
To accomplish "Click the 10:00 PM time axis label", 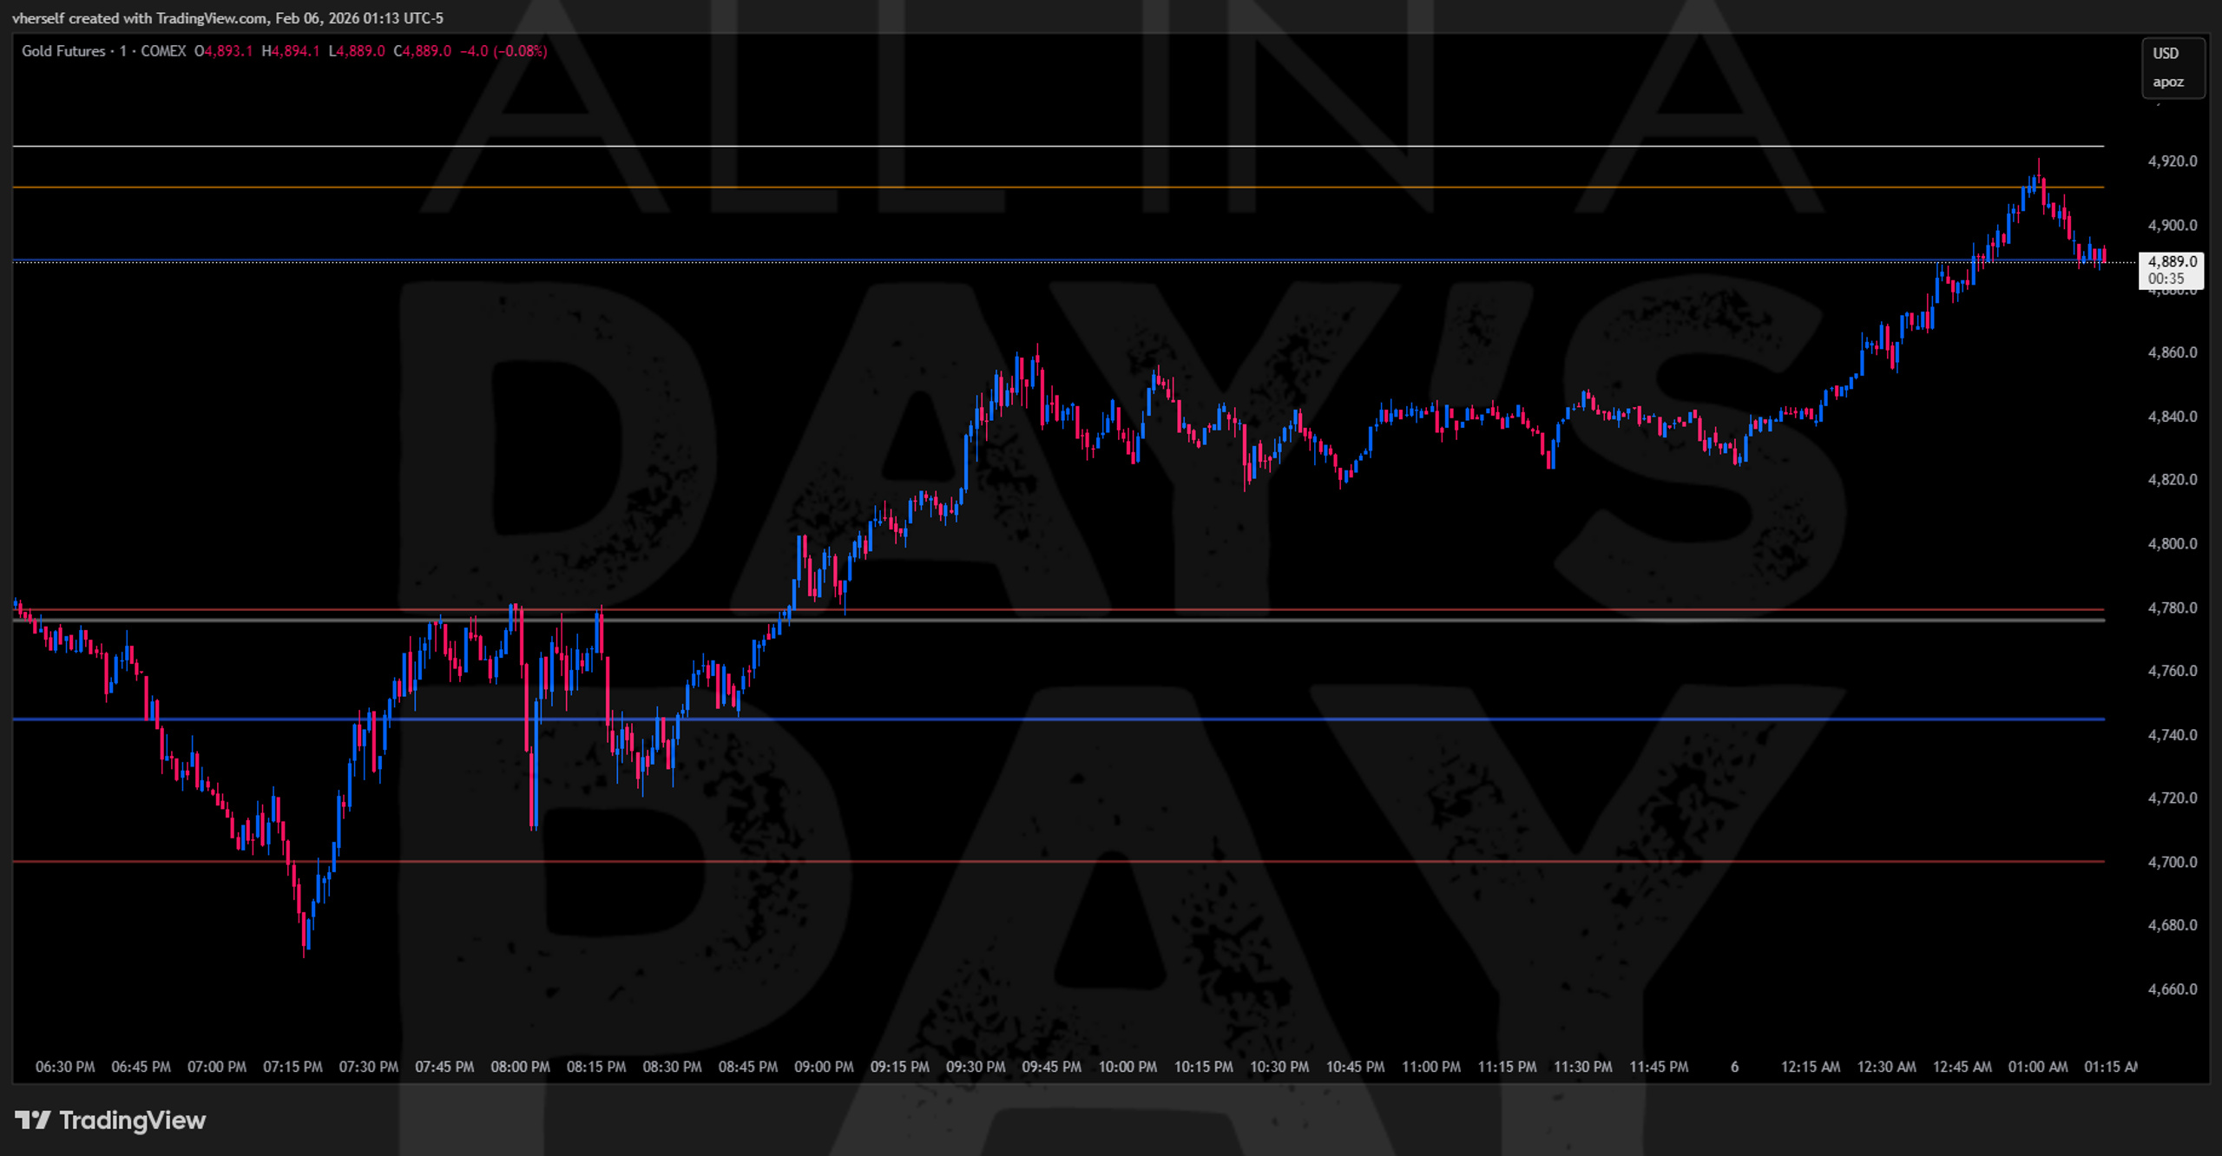I will pos(1127,1067).
